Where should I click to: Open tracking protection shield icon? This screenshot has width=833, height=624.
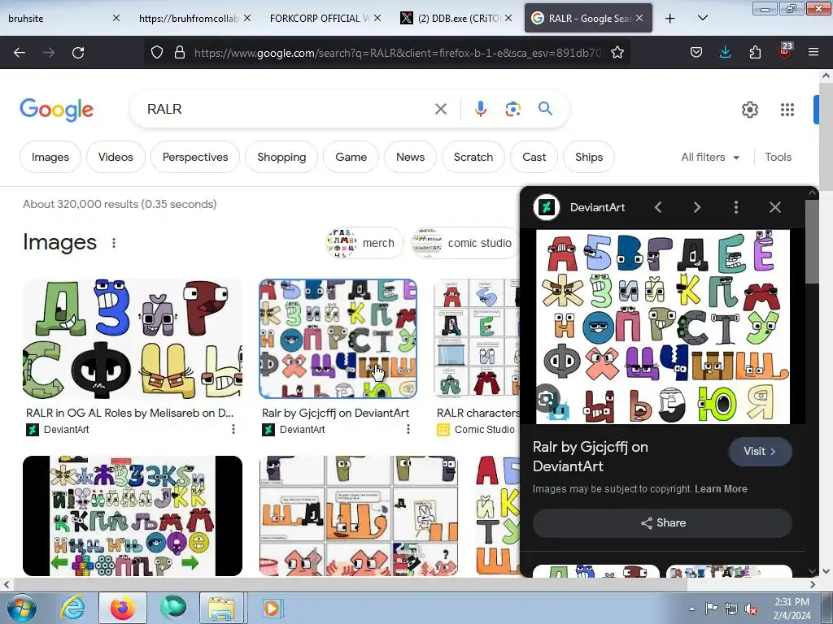click(157, 52)
